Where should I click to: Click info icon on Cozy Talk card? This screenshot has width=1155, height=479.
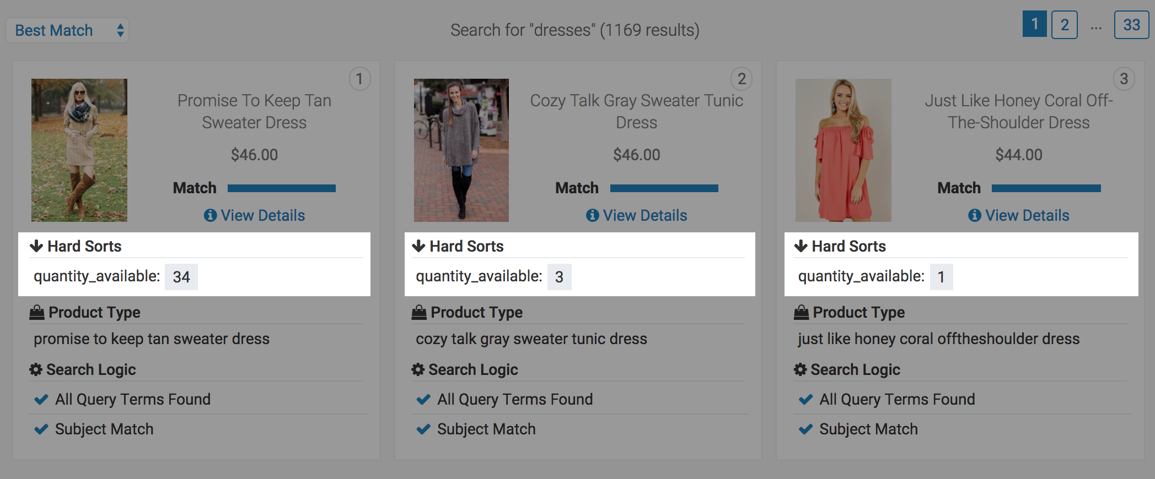pos(592,215)
